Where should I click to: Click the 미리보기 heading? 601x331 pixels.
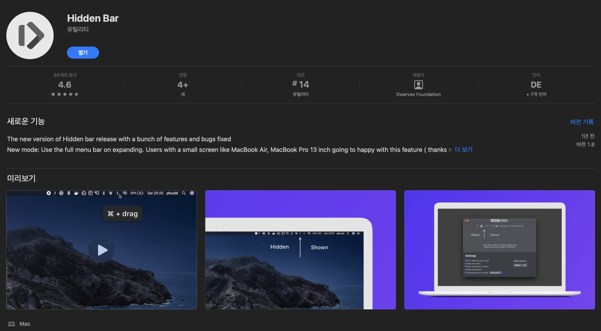22,178
